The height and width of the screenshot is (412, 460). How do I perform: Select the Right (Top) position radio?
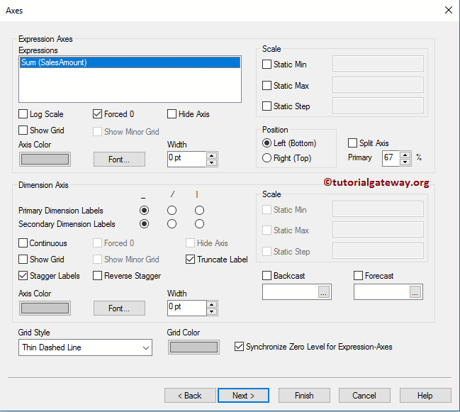point(267,158)
